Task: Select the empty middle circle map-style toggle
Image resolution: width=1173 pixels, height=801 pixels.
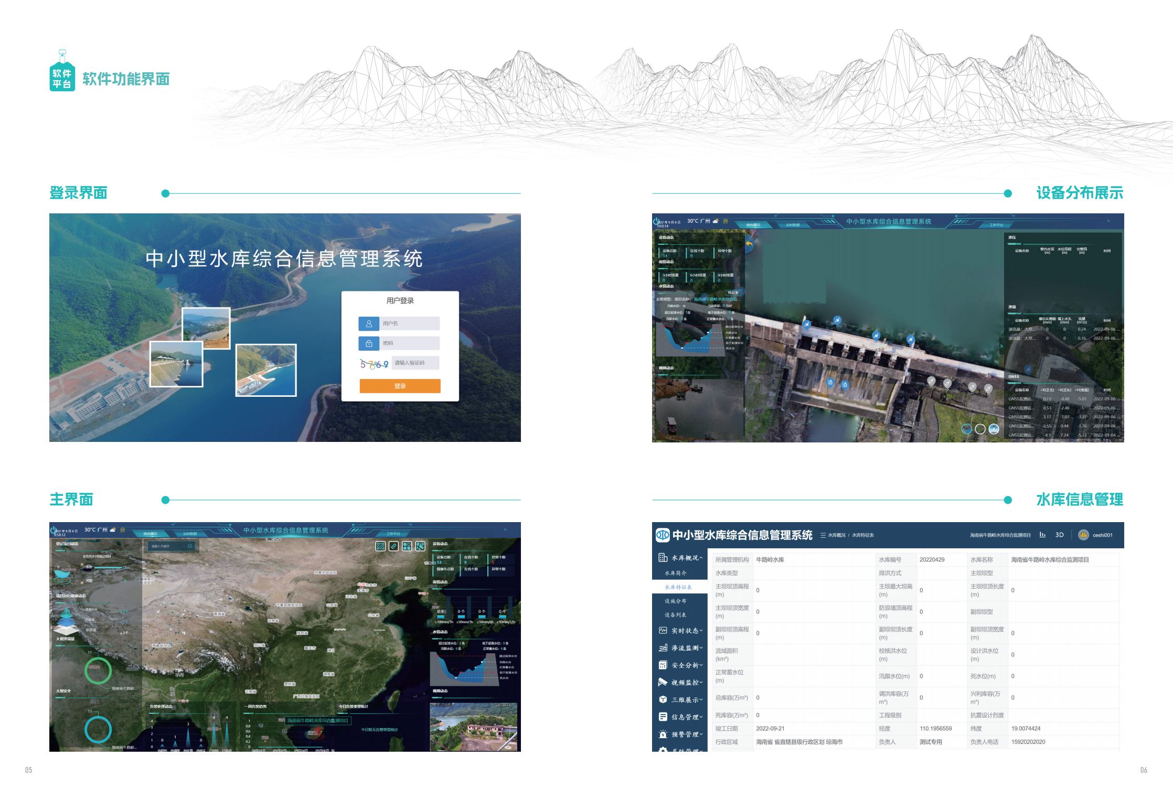Action: pyautogui.click(x=980, y=429)
